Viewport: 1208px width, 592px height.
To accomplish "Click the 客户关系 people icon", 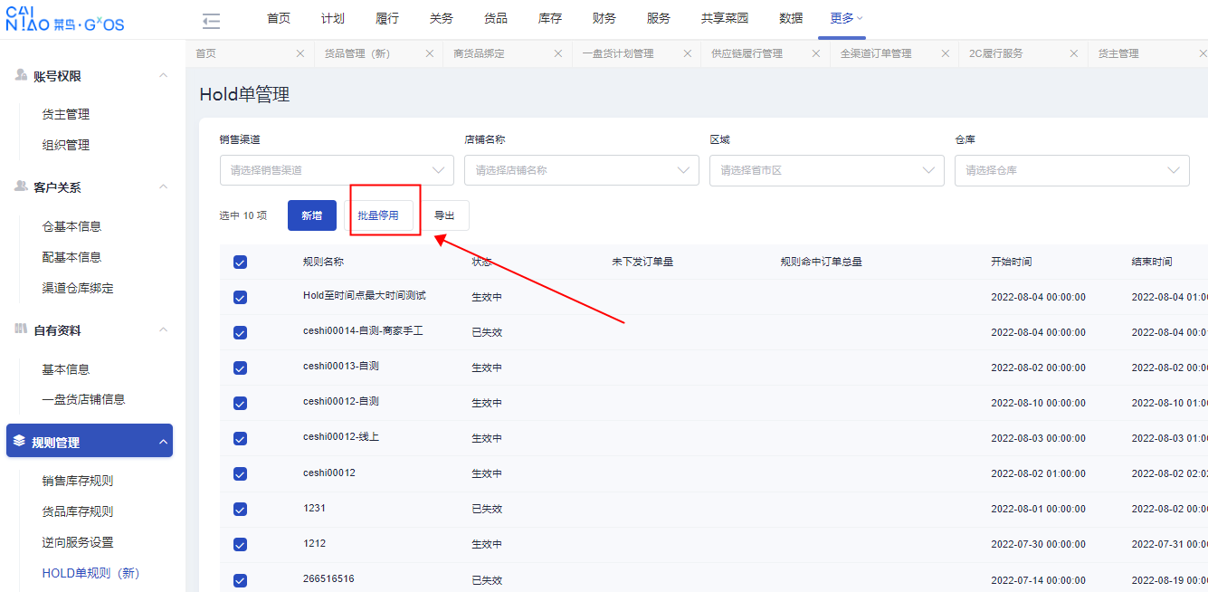I will (21, 186).
